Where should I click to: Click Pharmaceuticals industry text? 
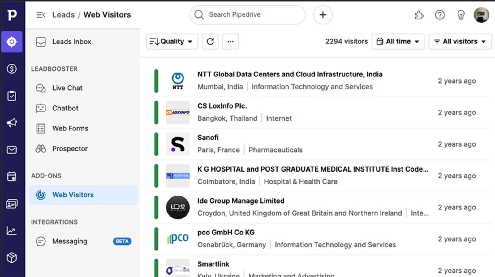276,150
